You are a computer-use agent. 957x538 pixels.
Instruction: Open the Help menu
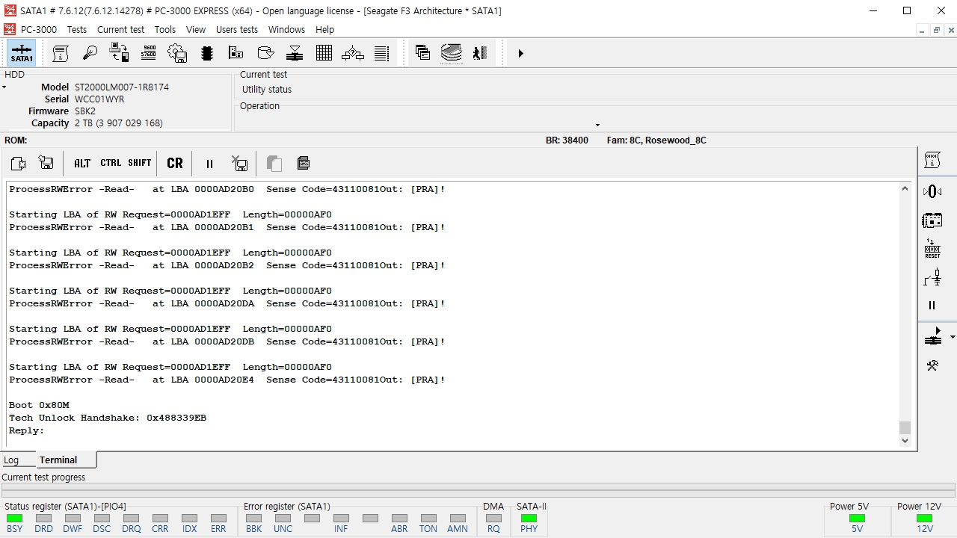point(324,29)
